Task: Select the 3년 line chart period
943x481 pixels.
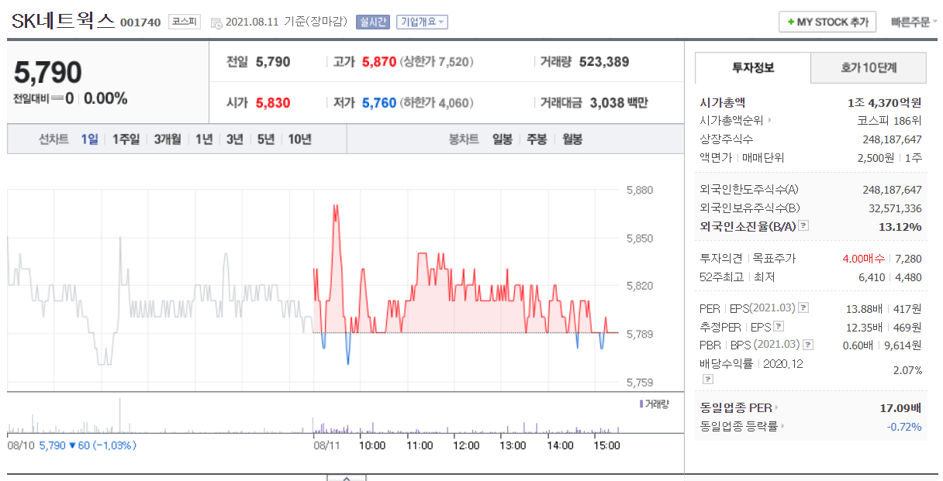Action: point(235,139)
